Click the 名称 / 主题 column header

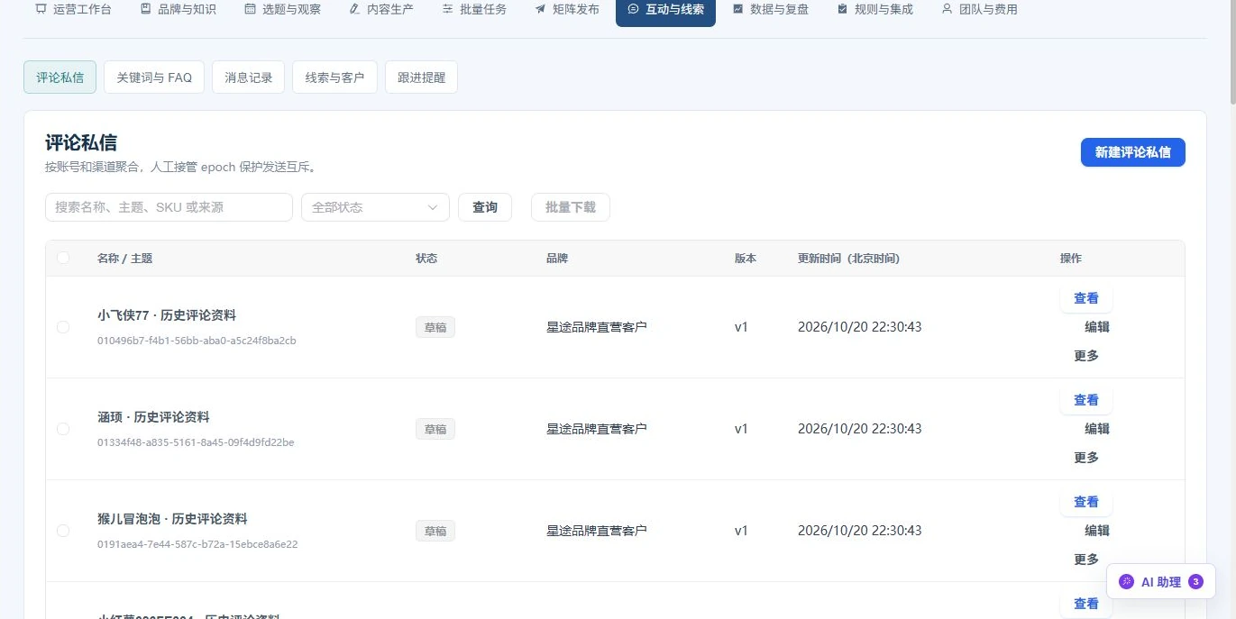pyautogui.click(x=124, y=259)
